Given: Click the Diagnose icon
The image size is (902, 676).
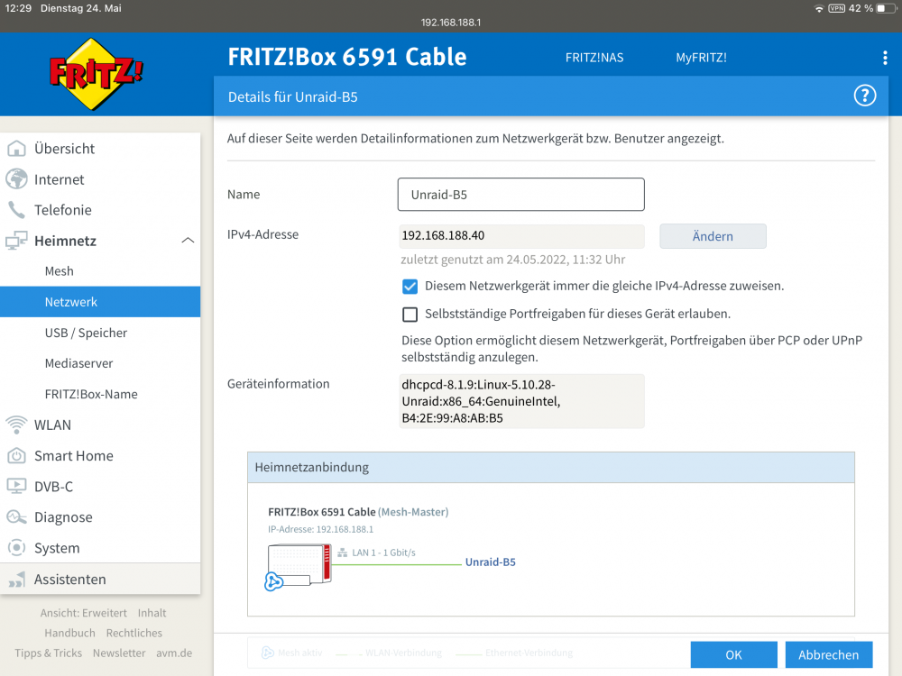Looking at the screenshot, I should point(16,517).
